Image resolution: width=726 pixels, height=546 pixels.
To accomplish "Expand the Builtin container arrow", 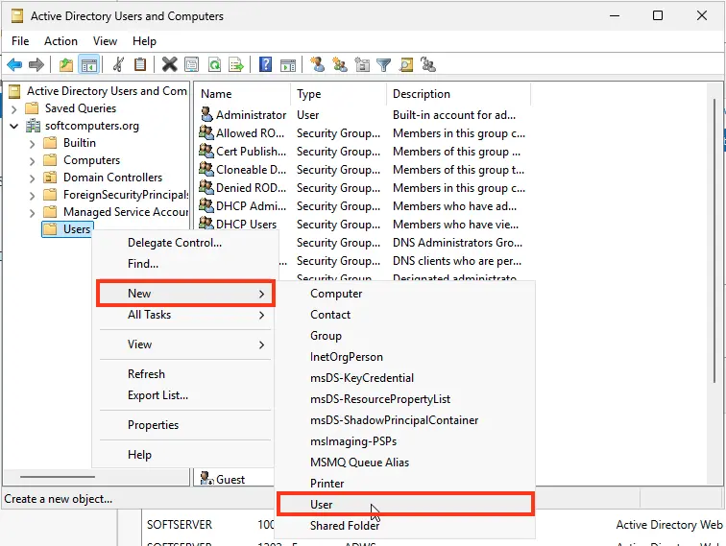I will pos(32,143).
